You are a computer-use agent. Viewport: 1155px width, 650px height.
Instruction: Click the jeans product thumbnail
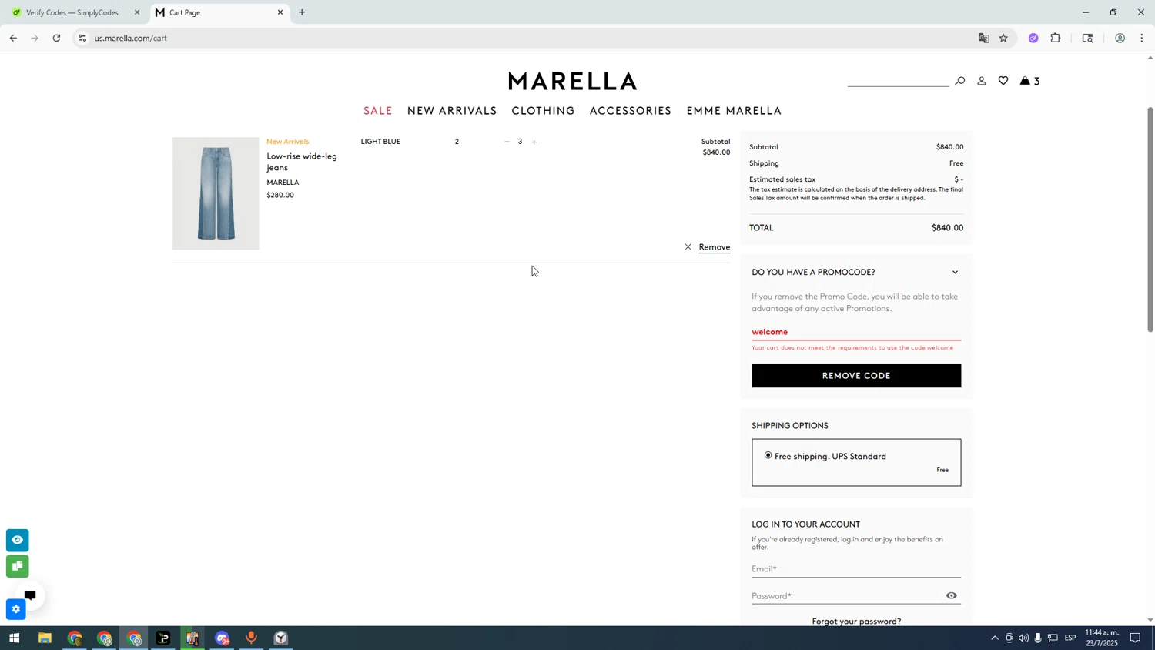click(x=216, y=193)
